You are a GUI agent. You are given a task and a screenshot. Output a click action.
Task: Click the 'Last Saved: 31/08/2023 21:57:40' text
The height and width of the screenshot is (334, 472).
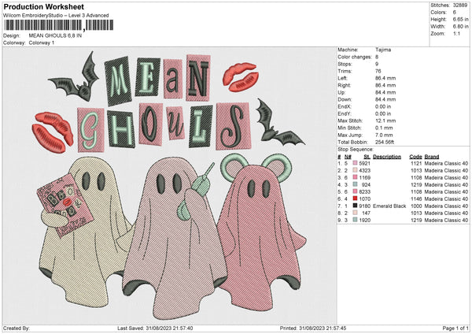coord(155,328)
